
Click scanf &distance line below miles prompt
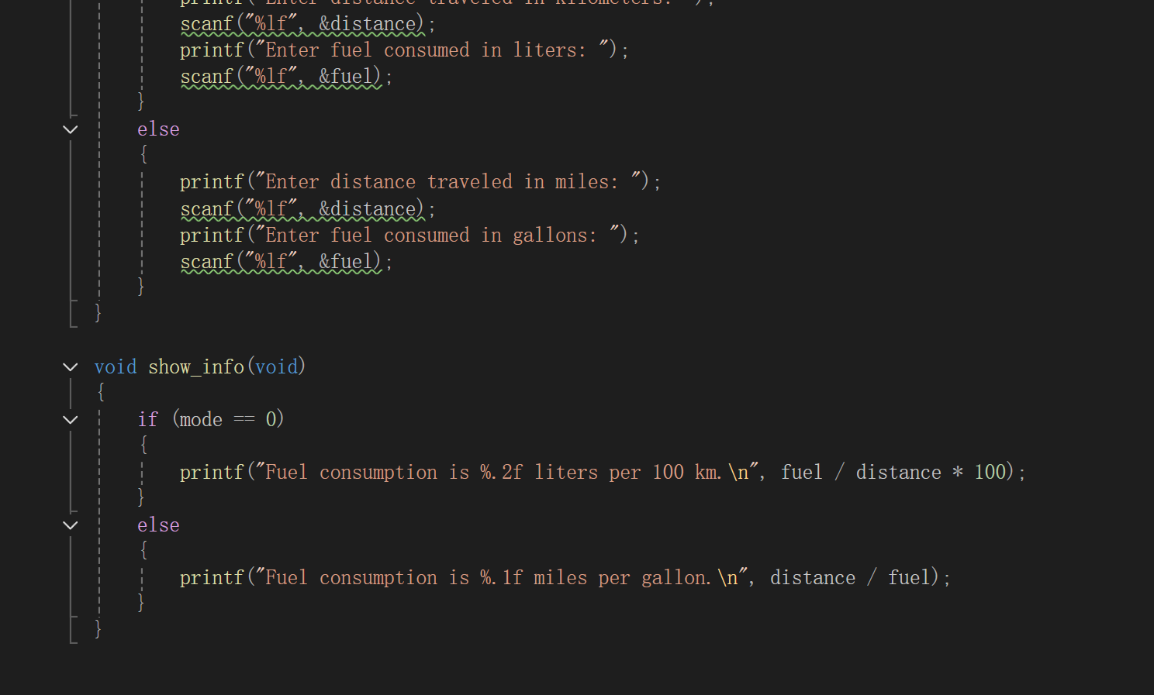pyautogui.click(x=308, y=209)
